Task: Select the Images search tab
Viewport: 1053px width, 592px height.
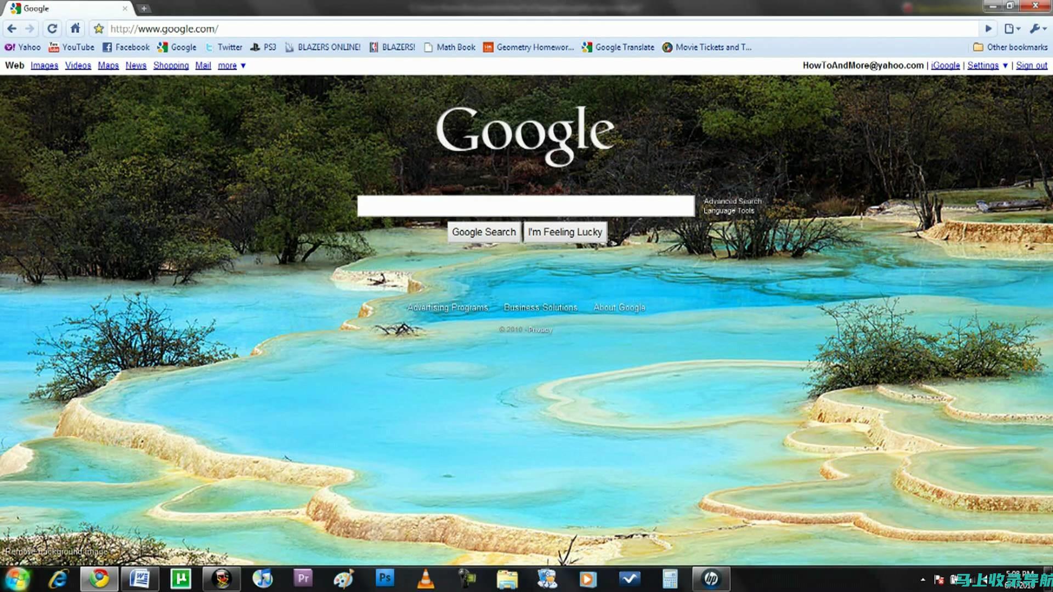Action: [x=44, y=65]
